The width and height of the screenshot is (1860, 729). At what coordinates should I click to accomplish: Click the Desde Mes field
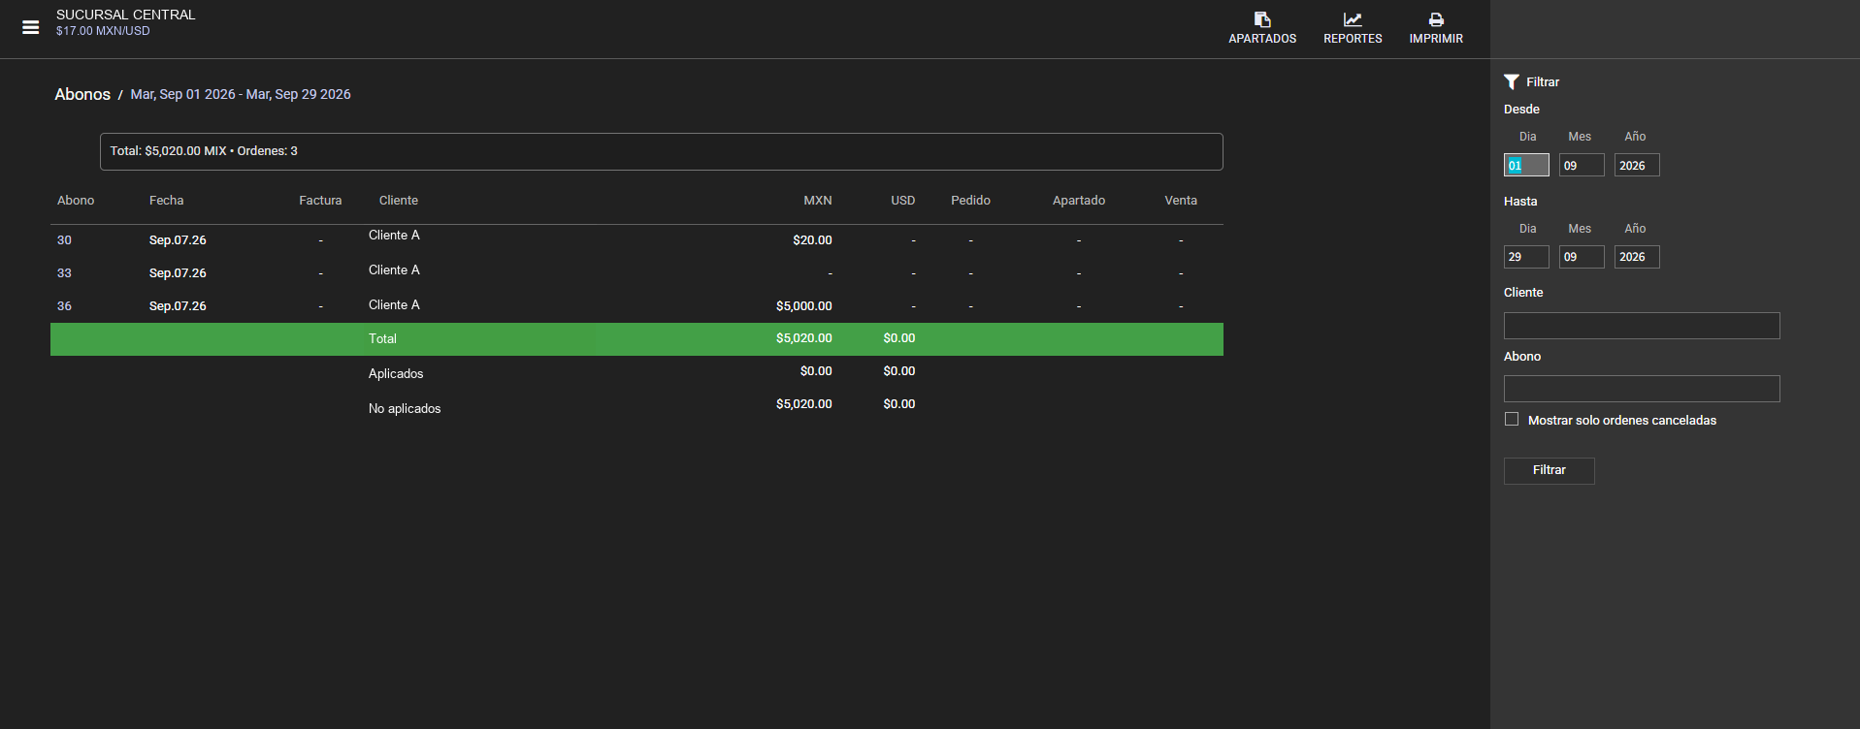(1582, 166)
